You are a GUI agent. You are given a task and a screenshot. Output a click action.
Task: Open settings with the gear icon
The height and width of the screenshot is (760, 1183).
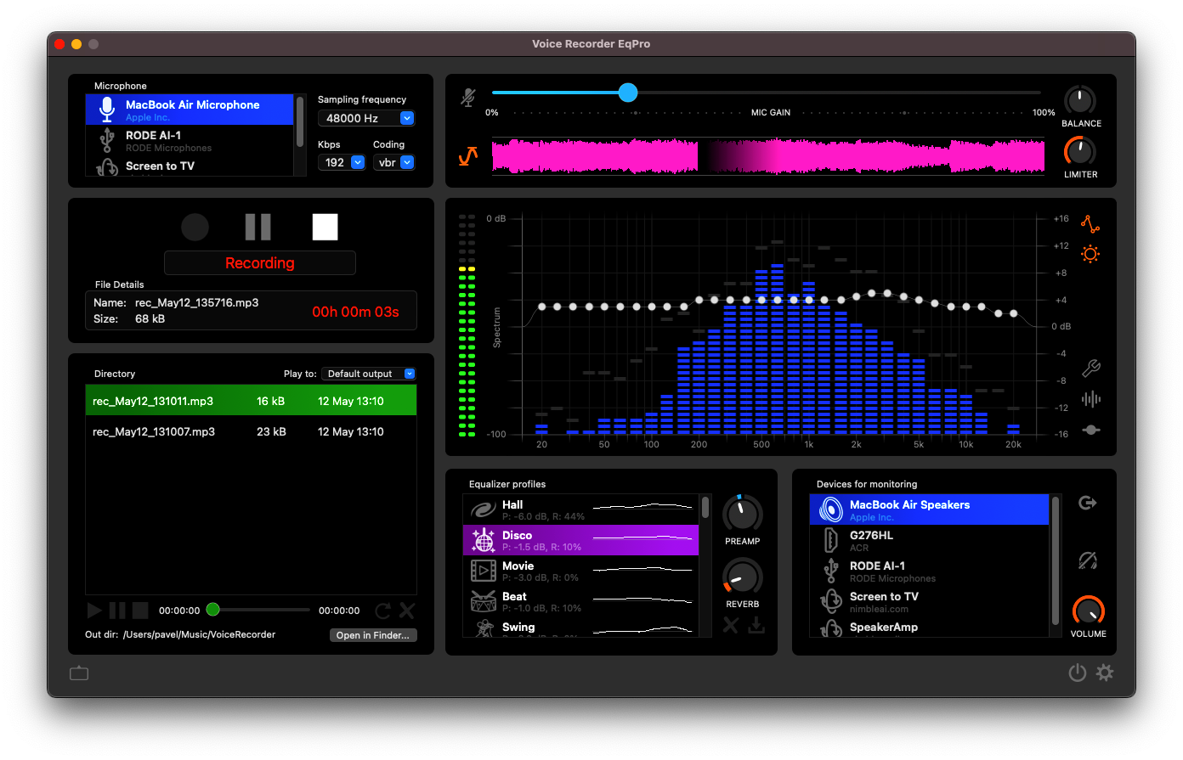pyautogui.click(x=1105, y=673)
